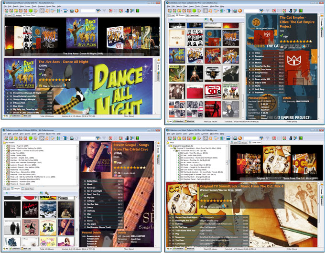Image resolution: width=325 pixels, height=253 pixels.
Task: Click the printer icon in Dance All Night window
Action: pyautogui.click(x=72, y=11)
